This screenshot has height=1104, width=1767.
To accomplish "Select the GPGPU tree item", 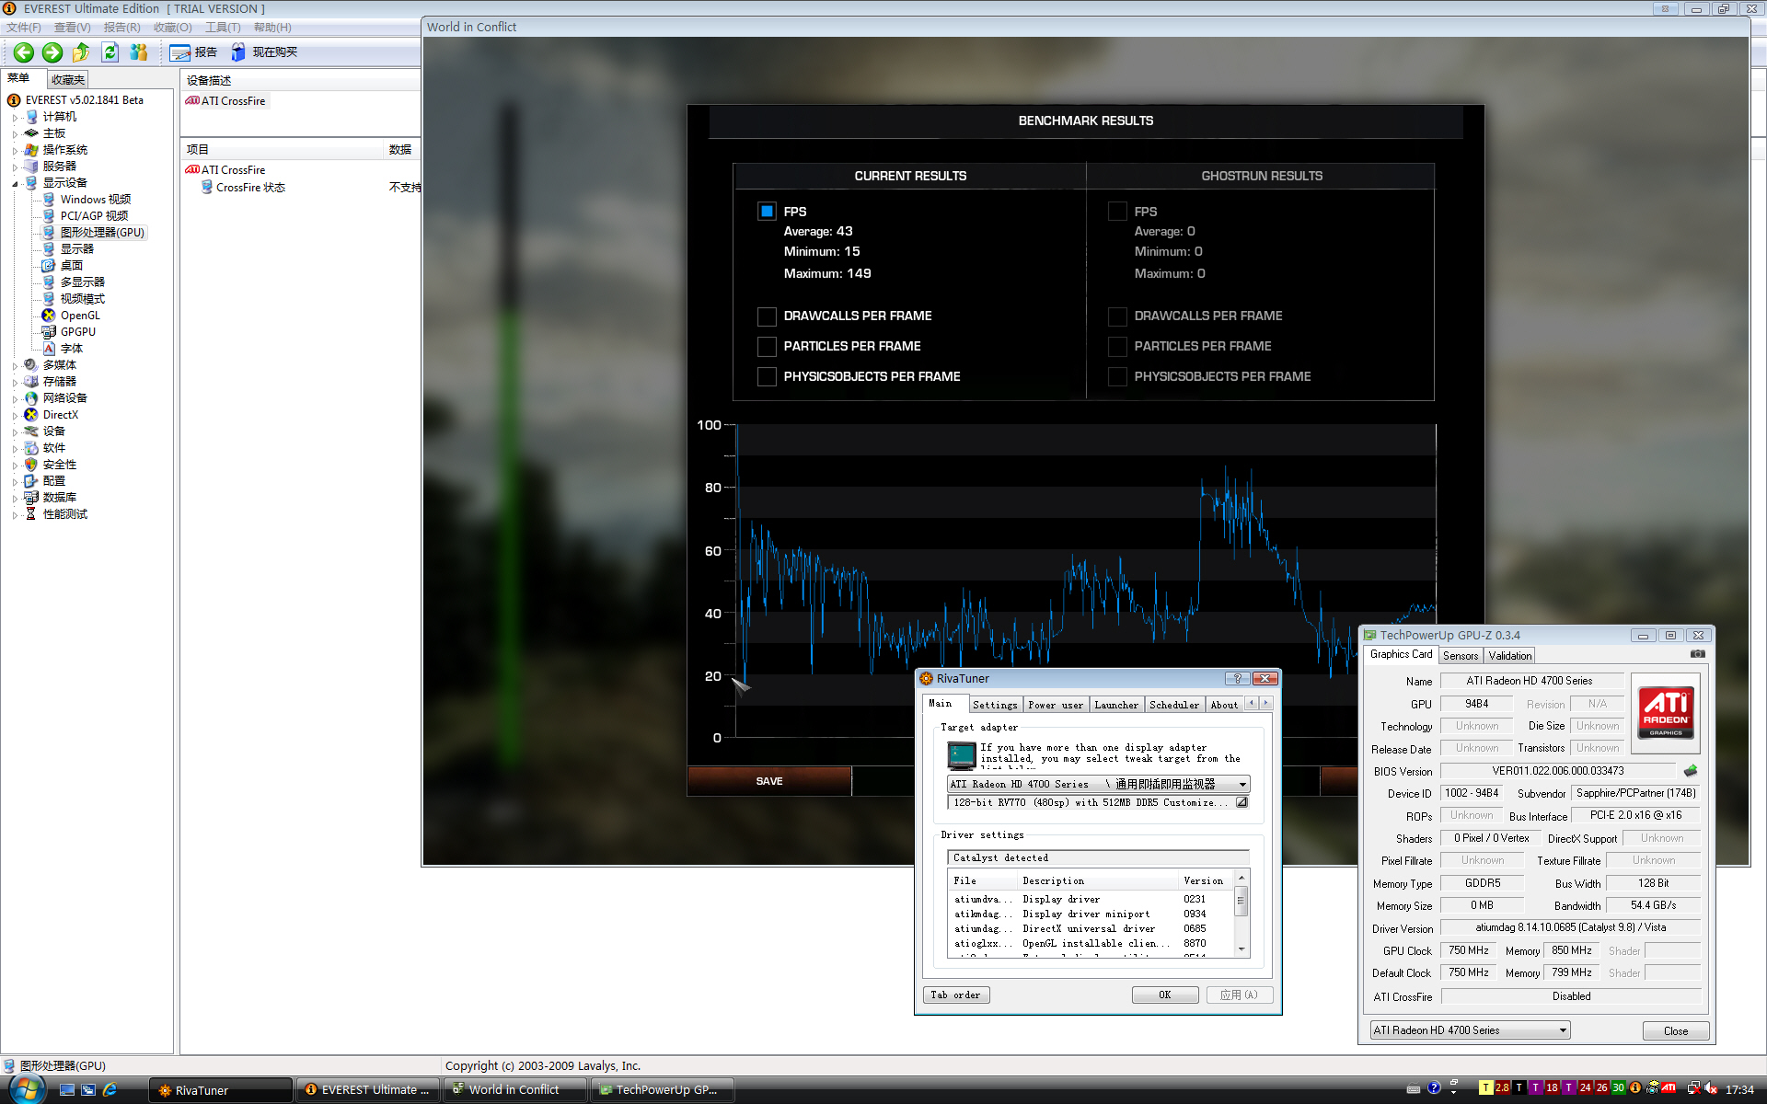I will coord(78,332).
